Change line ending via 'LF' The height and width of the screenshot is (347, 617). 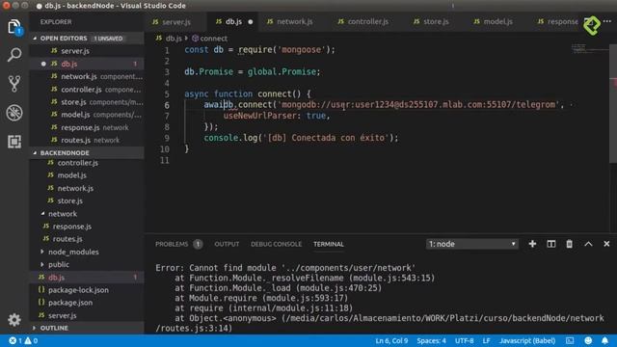point(486,340)
